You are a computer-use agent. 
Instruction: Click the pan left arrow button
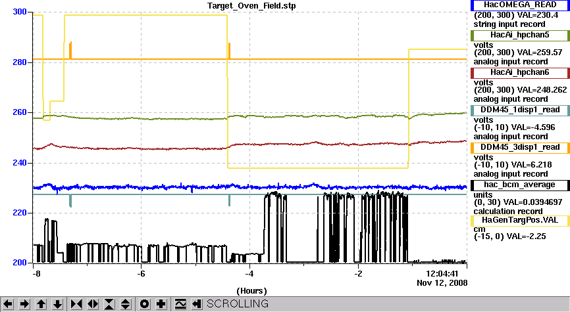(8, 304)
